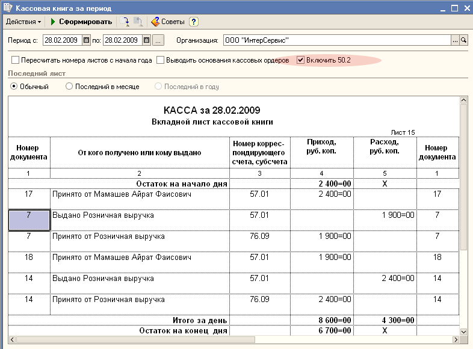This screenshot has height=349, width=473.
Task: Click the 'Остаток на конец дня' label
Action: tap(183, 330)
